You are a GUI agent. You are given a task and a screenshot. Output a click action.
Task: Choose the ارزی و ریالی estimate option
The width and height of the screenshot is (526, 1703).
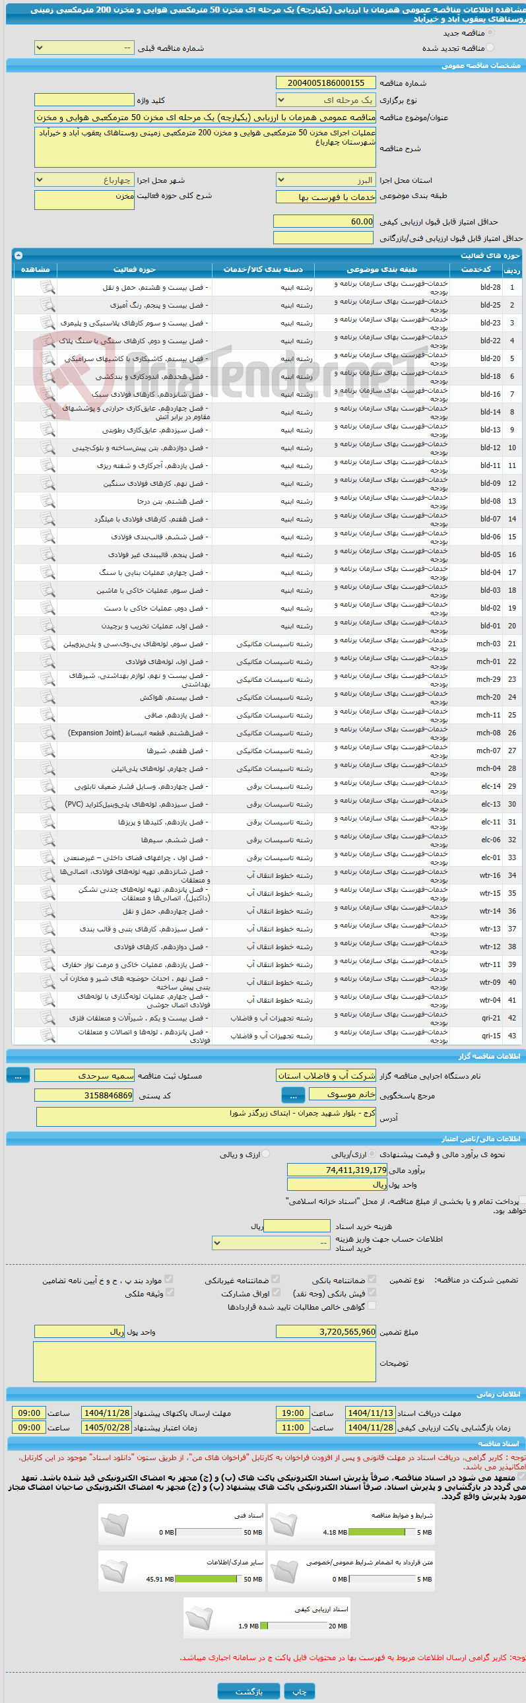click(x=266, y=1154)
